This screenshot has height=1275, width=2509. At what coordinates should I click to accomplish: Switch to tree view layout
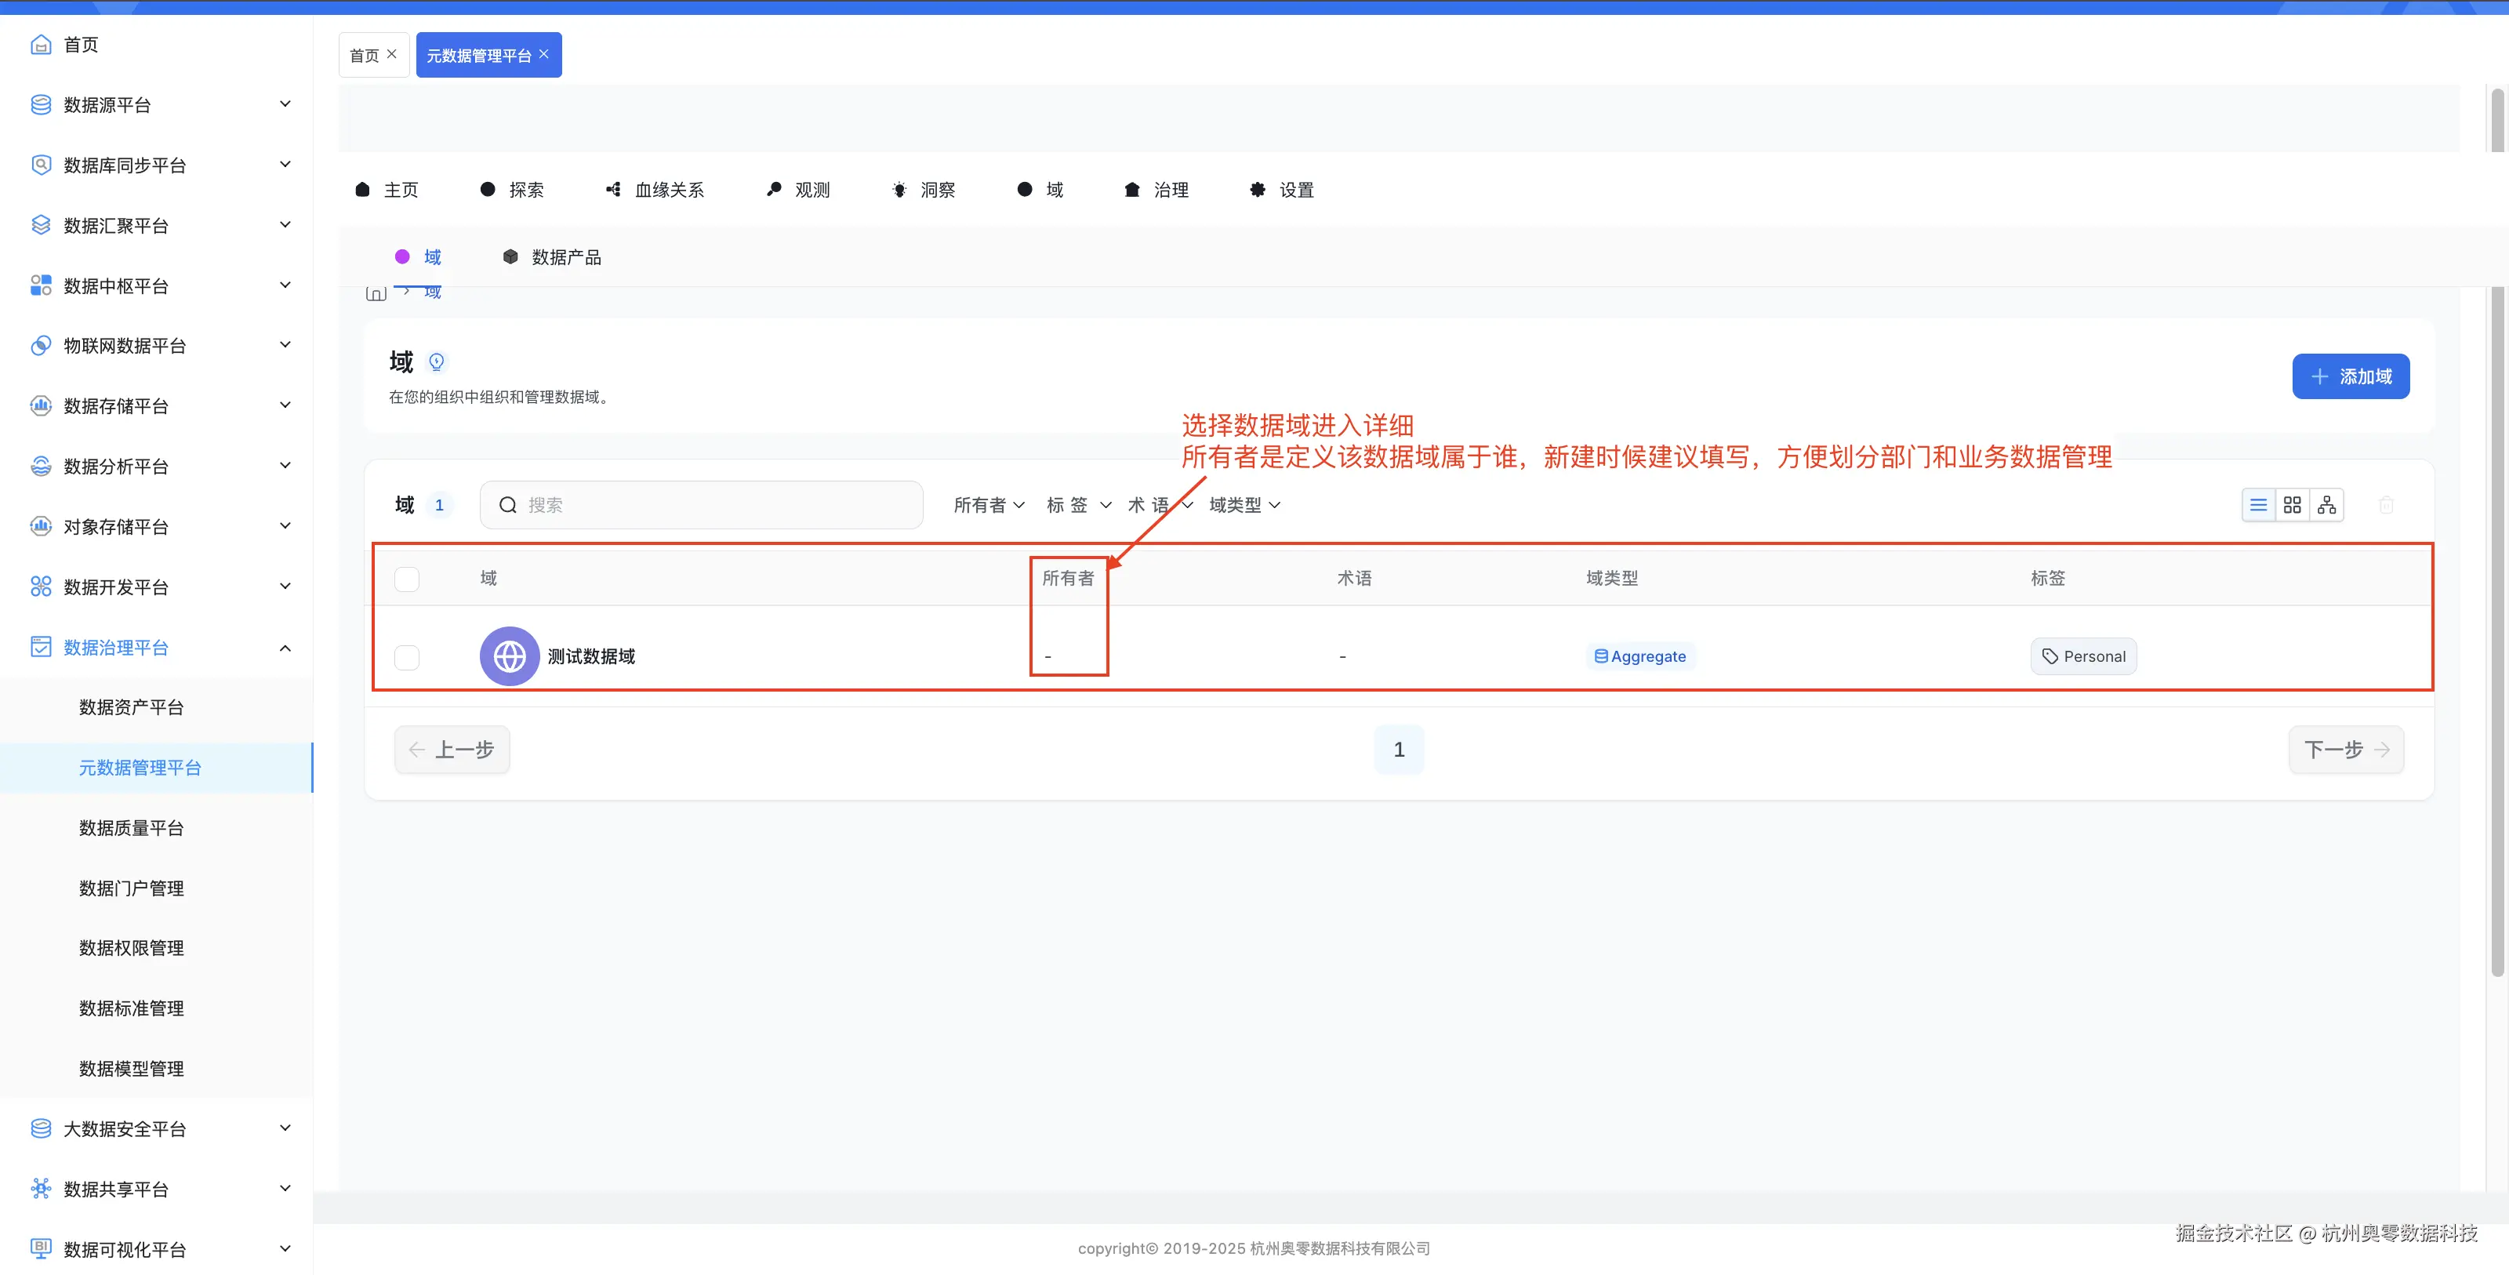coord(2328,504)
